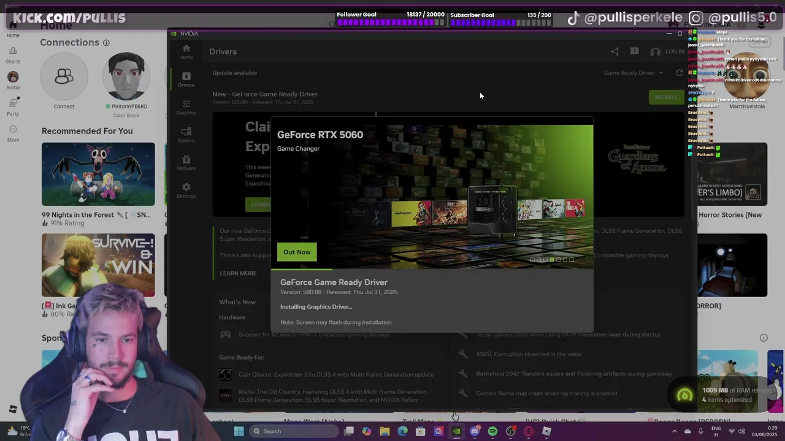Screen dimensions: 785x441
Task: Click the taskbar Search box
Action: 294,431
